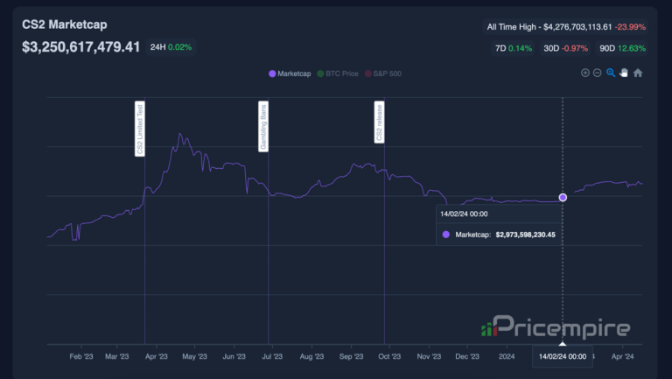Viewport: 672px width, 379px height.
Task: Click the 24H change indicator
Action: tap(171, 46)
